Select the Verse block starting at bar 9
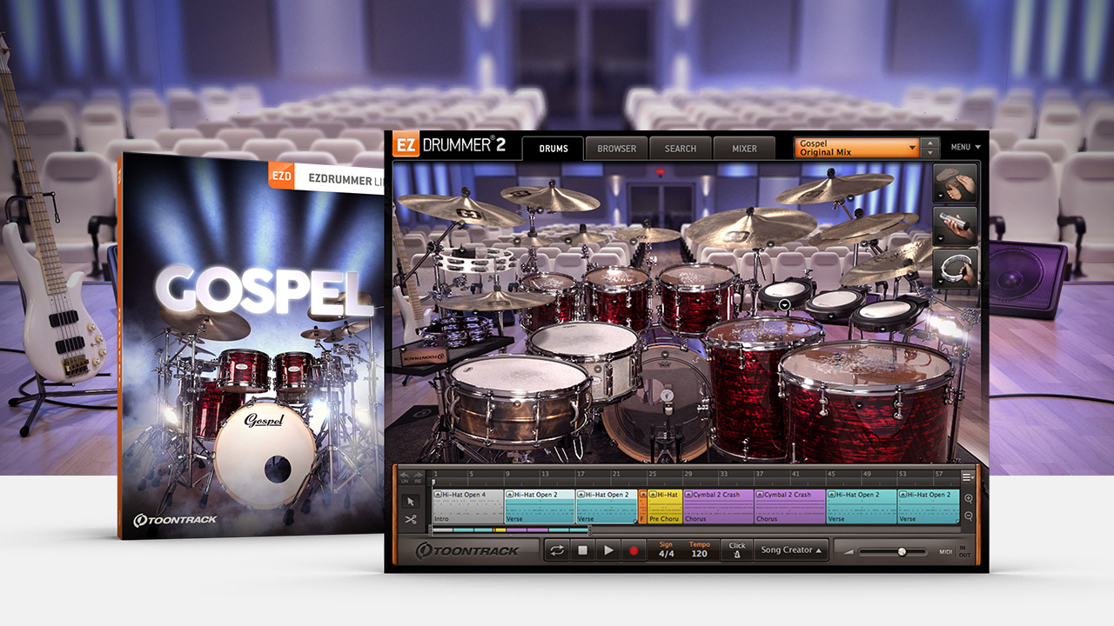Screen dimensions: 1114x626 pos(539,507)
